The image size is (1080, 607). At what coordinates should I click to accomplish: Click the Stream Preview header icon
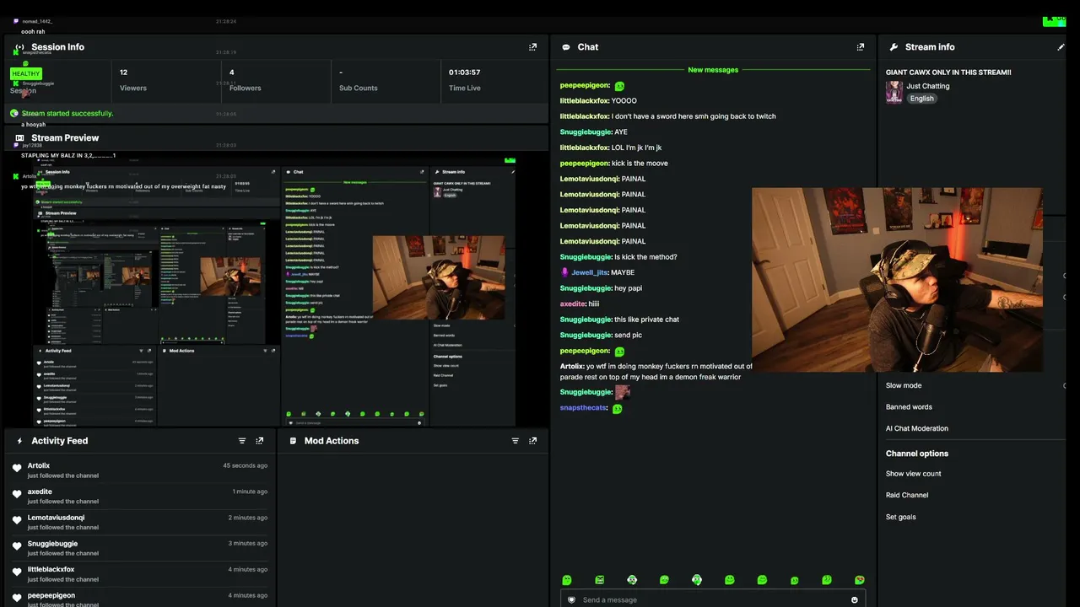point(19,138)
